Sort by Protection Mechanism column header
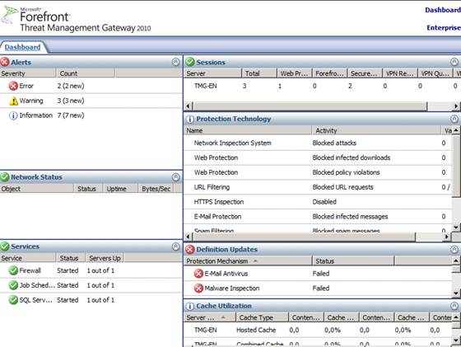461x347 pixels. [x=248, y=261]
